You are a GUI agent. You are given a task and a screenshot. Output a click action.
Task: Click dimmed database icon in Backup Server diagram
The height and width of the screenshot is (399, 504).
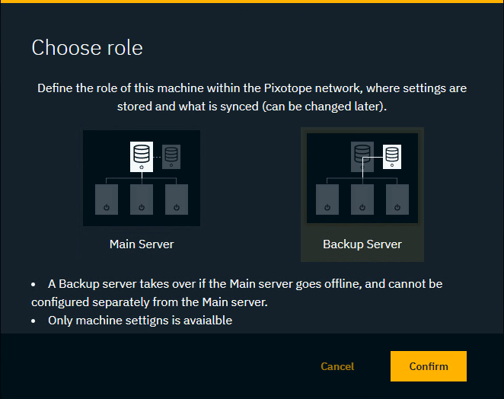(362, 156)
